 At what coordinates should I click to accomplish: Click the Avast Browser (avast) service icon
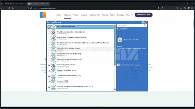pos(54,33)
